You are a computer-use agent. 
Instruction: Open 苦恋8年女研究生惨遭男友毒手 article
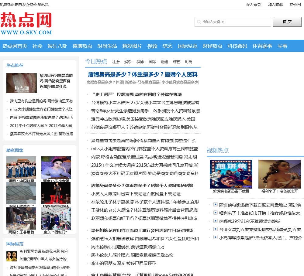pyautogui.click(x=145, y=111)
